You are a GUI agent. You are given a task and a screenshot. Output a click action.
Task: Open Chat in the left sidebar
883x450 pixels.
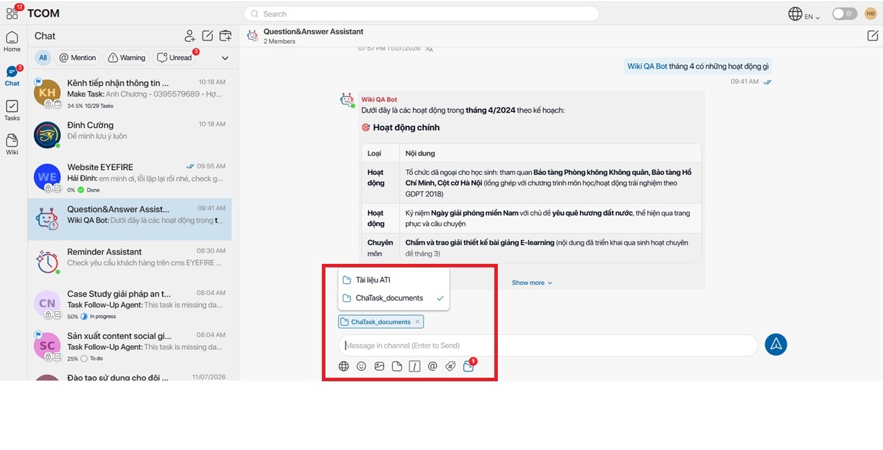(x=12, y=76)
